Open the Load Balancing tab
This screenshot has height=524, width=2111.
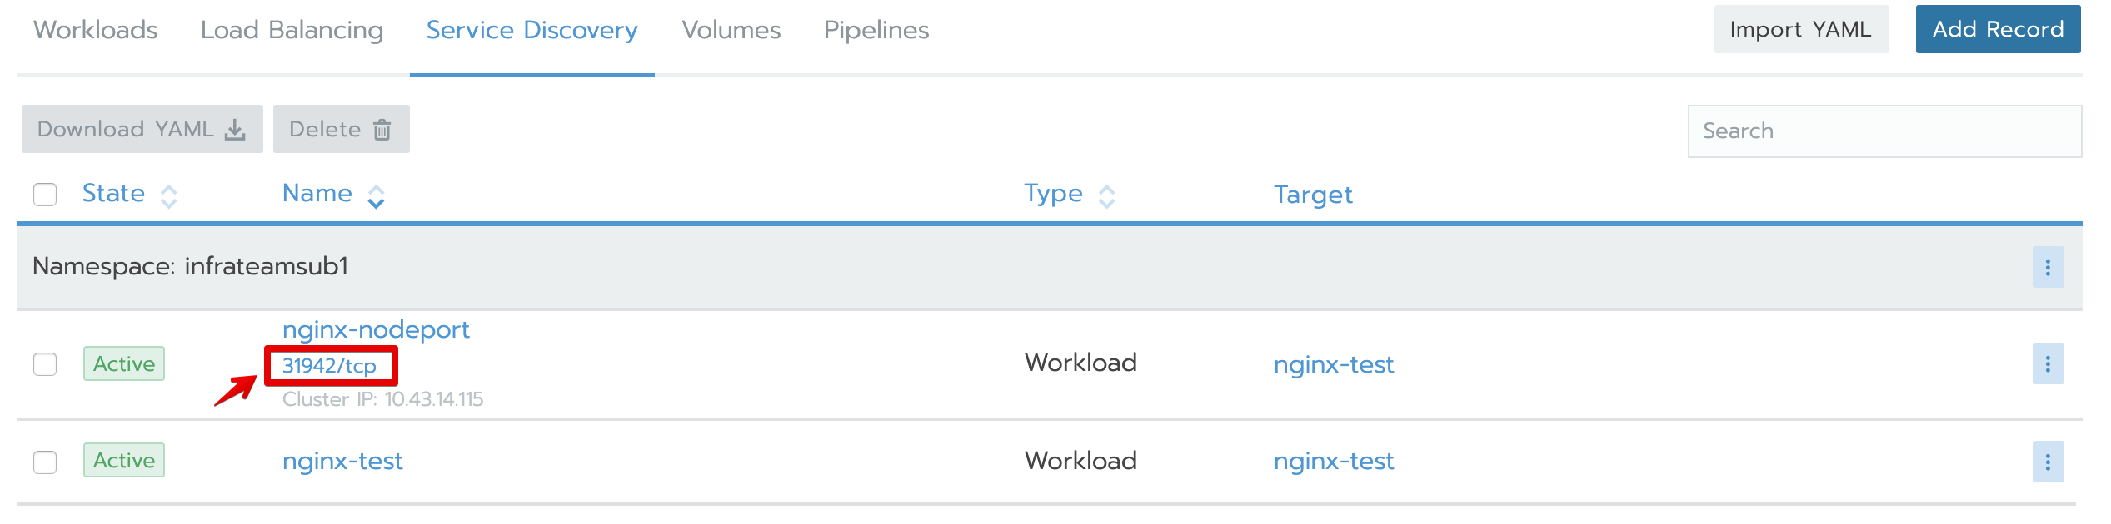point(292,31)
